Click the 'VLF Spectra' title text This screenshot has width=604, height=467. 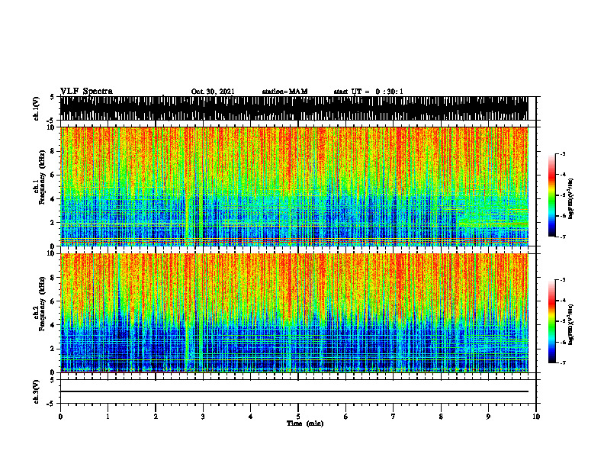[86, 92]
